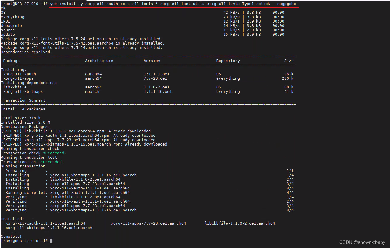Select 'xorg-x11-xauth' in the Installing list
This screenshot has width=390, height=248.
[x=20, y=74]
